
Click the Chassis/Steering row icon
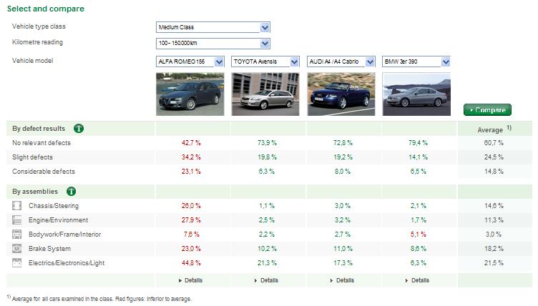click(17, 206)
